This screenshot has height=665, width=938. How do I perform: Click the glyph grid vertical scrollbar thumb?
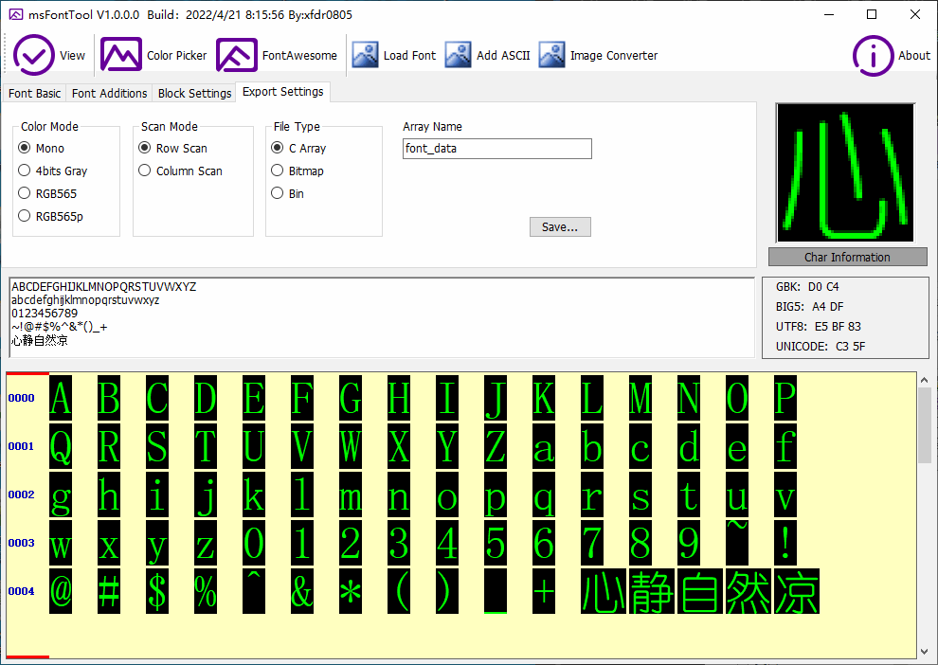(924, 425)
